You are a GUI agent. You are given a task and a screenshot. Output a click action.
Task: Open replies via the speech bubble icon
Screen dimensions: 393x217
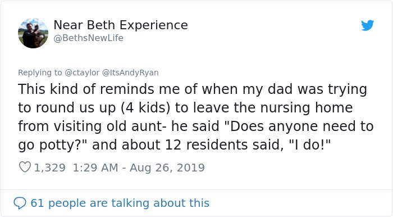[x=20, y=203]
